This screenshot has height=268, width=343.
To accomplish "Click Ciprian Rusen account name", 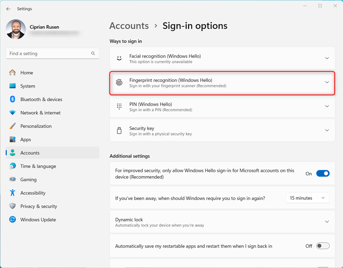I will [45, 27].
